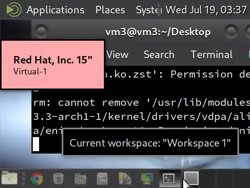Click the terminal cursor block
This screenshot has width=250, height=188.
36,144
